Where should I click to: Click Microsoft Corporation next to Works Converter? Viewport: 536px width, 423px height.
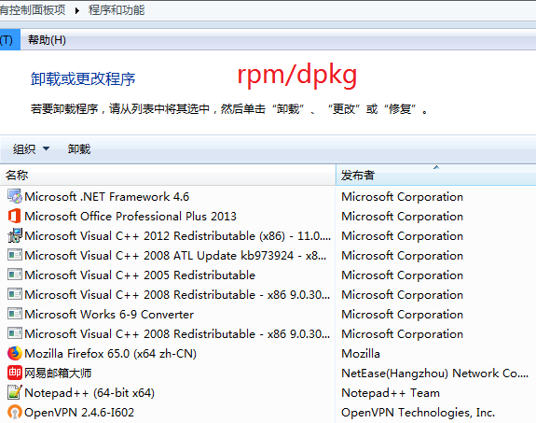coord(403,314)
